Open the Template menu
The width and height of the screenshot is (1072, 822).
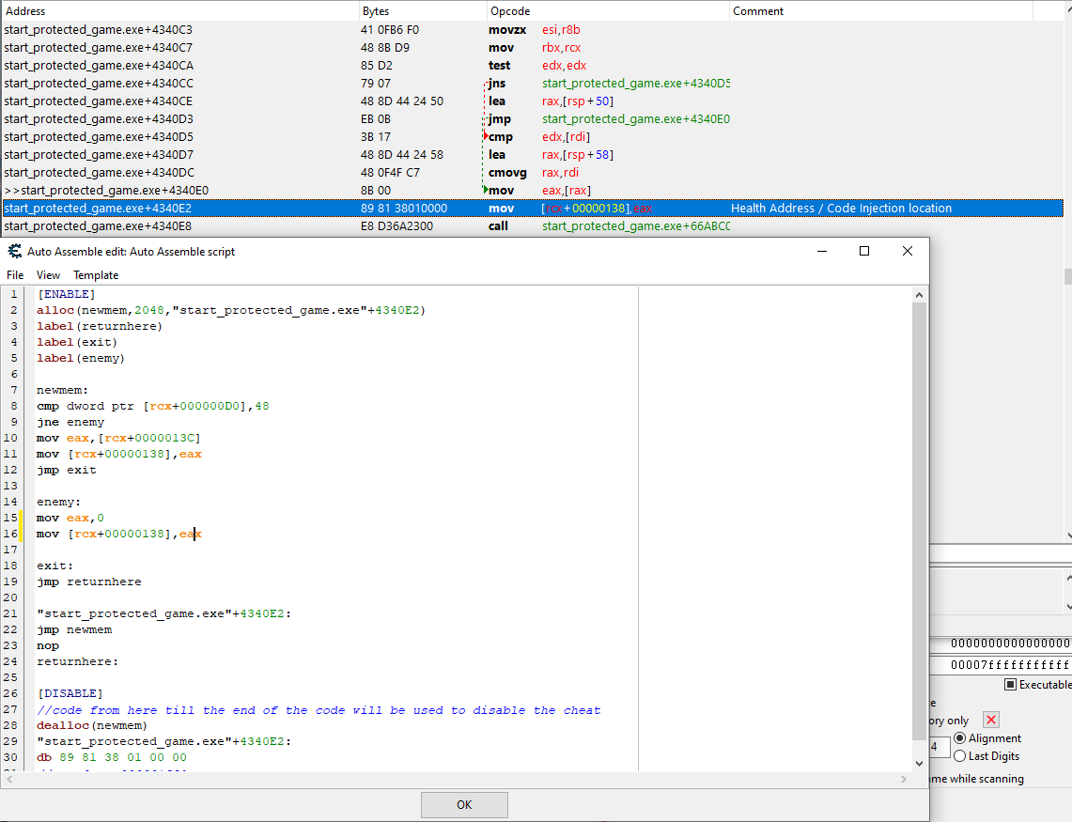pyautogui.click(x=96, y=275)
